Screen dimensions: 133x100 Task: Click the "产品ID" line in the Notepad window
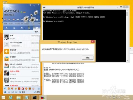pos(64,80)
